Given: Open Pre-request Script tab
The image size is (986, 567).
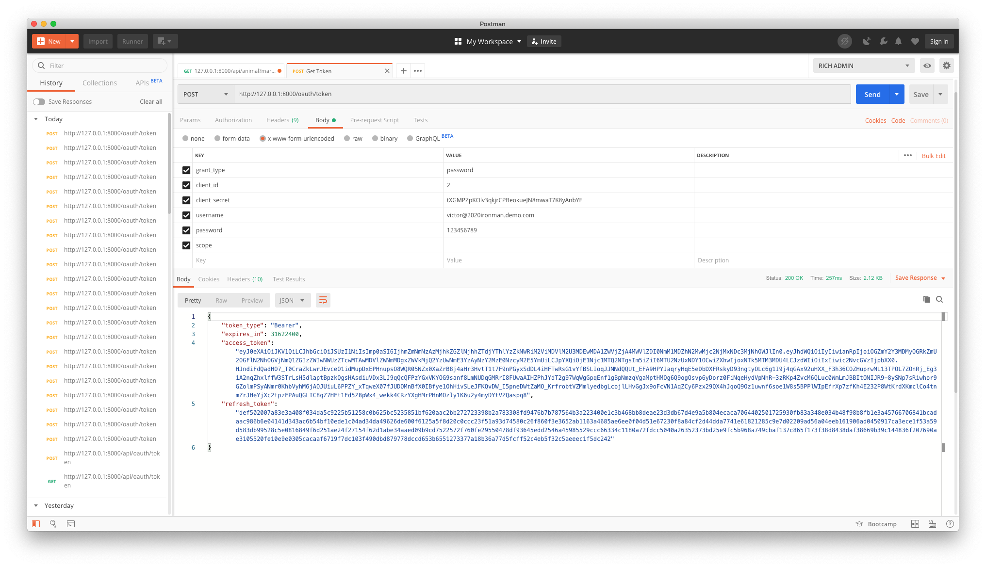Looking at the screenshot, I should point(375,120).
